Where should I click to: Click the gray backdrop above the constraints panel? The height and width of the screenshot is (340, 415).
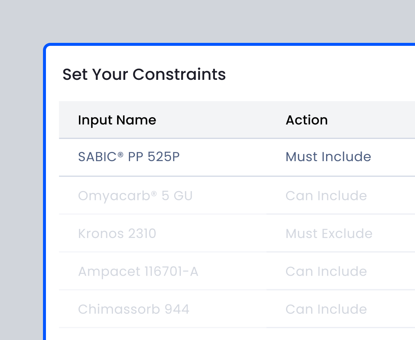[207, 20]
